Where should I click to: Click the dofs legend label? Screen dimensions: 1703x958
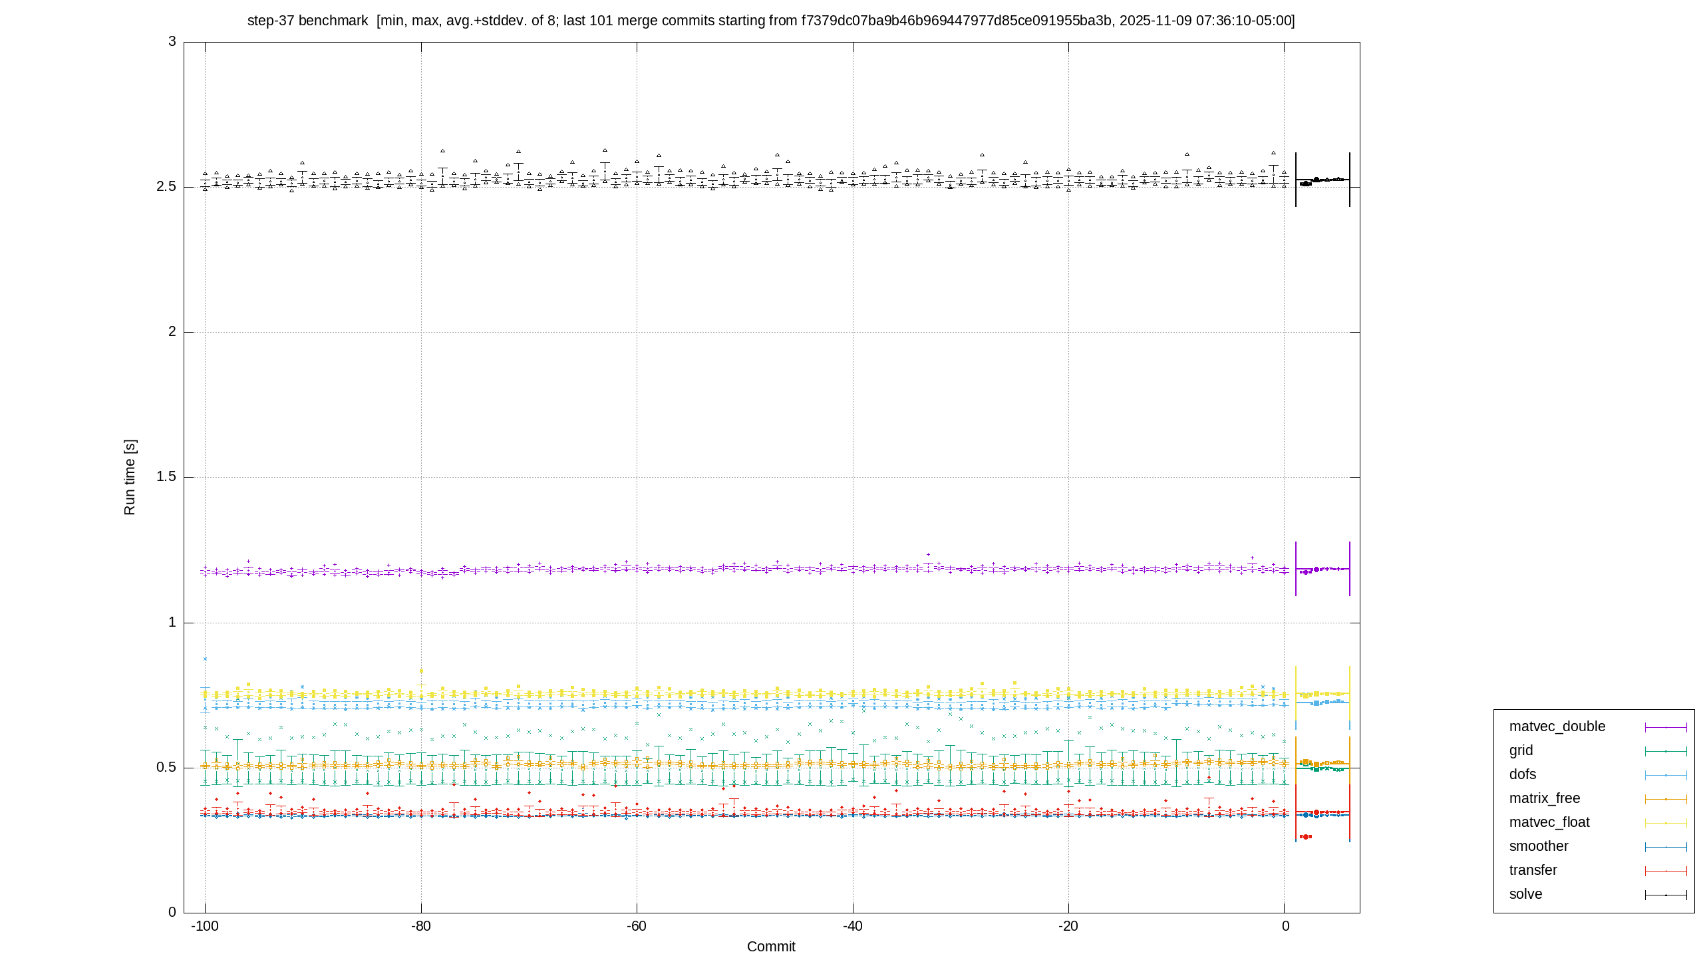[x=1523, y=774]
